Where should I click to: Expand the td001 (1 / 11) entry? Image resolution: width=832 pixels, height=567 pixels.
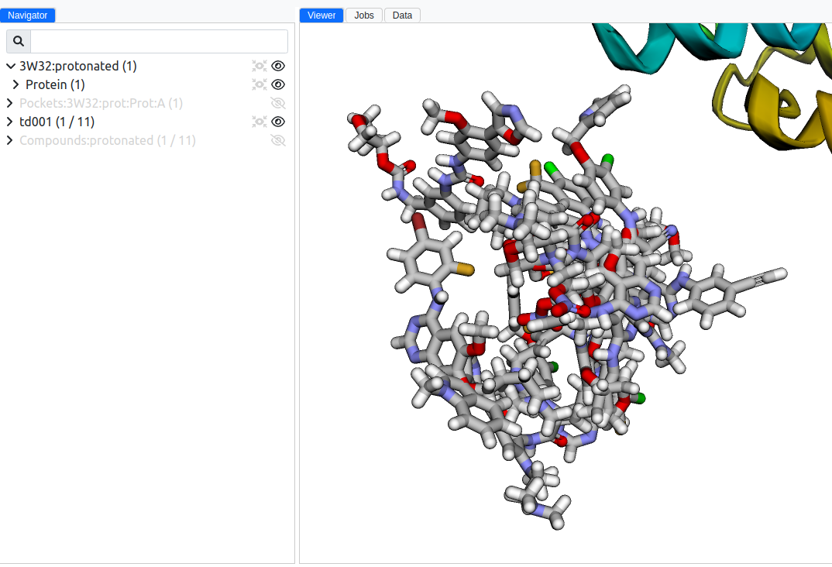click(x=10, y=122)
